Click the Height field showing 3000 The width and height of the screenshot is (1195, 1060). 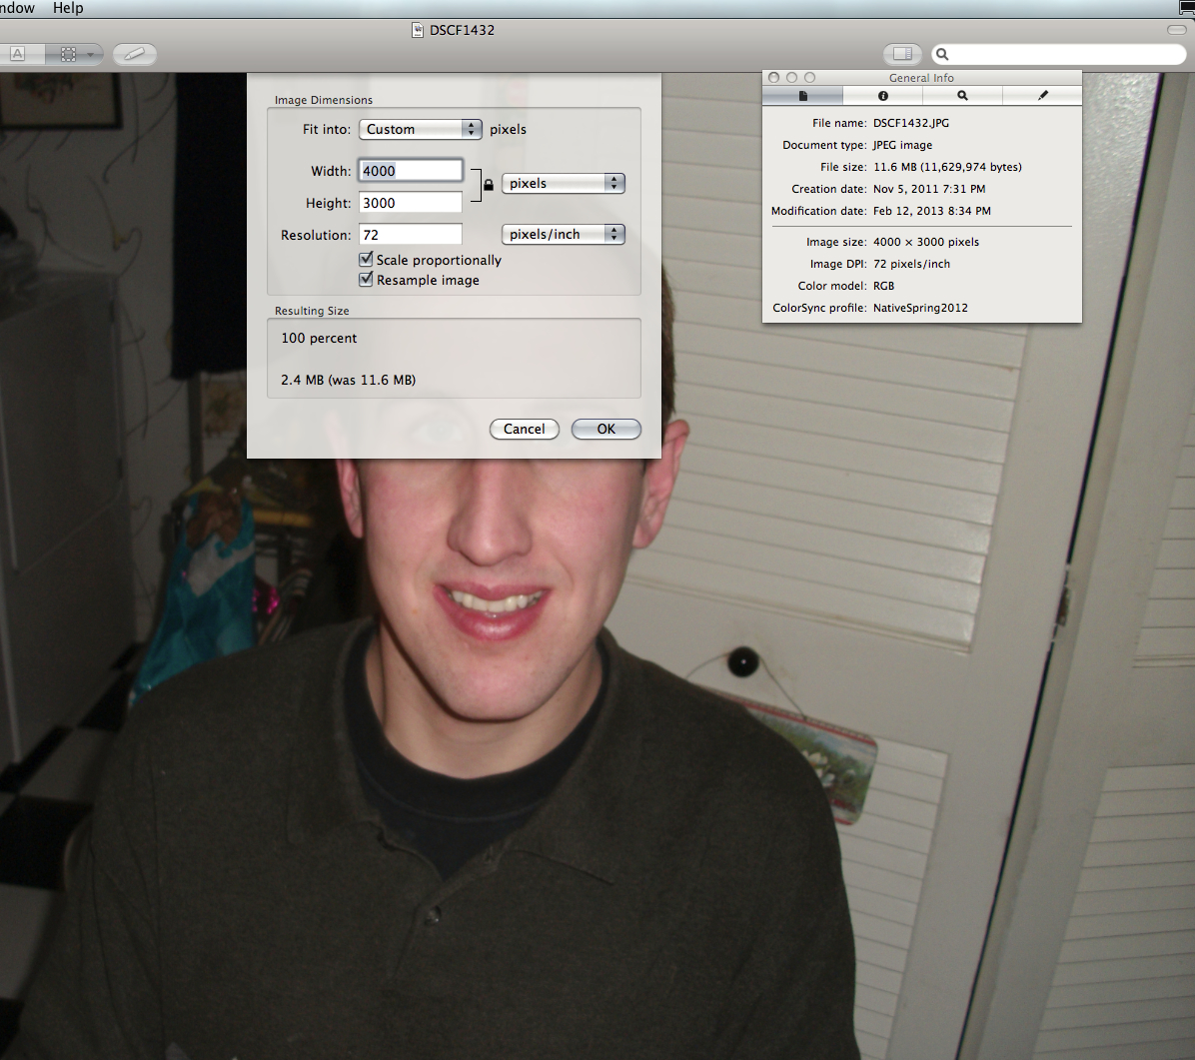(x=410, y=203)
